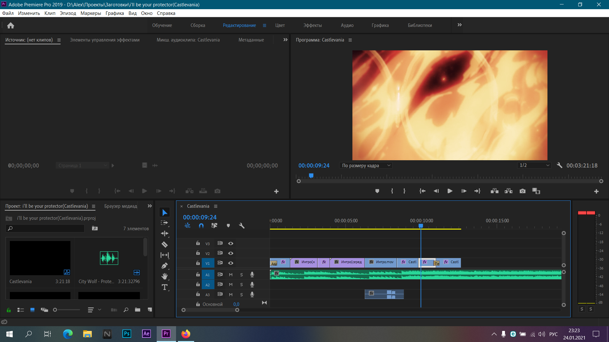Image resolution: width=609 pixels, height=342 pixels.
Task: Click the Castlevania sequence thumbnail
Action: click(40, 258)
